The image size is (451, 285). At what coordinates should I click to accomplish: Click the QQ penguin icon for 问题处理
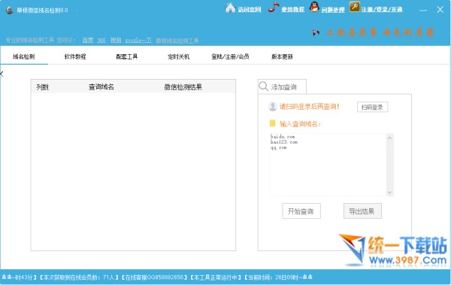point(314,8)
